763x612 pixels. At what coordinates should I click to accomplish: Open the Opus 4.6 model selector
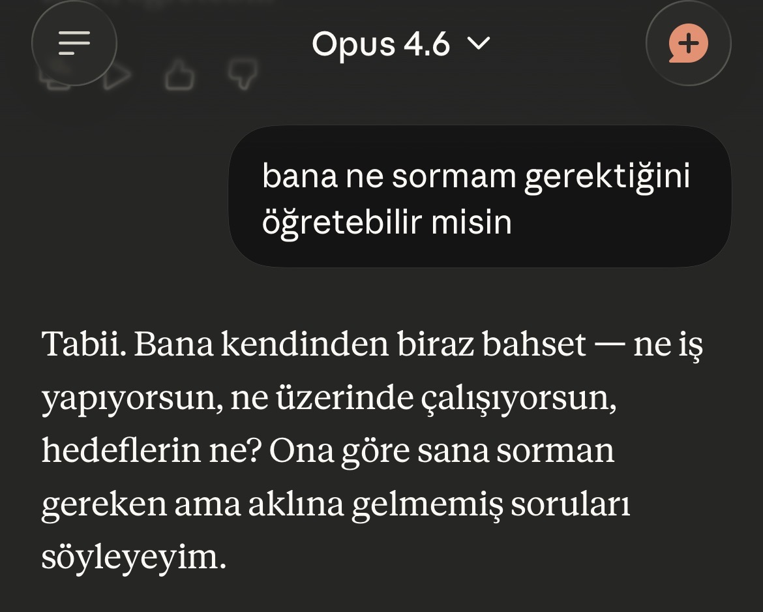tap(400, 44)
